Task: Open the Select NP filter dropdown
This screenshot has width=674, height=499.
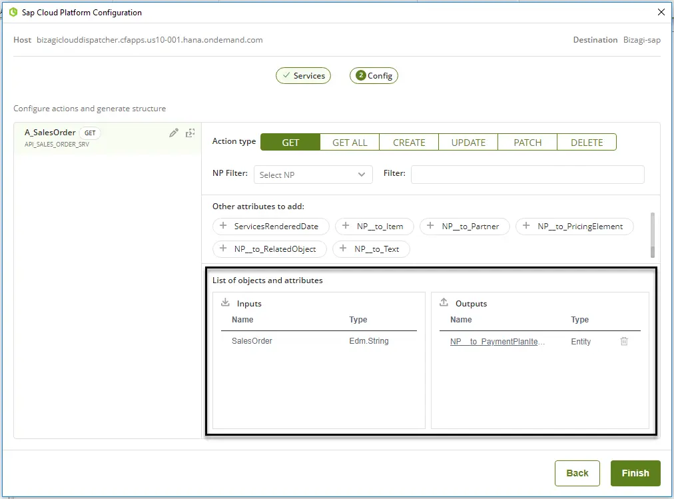Action: 313,175
